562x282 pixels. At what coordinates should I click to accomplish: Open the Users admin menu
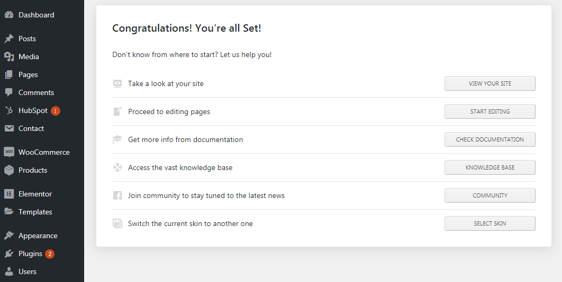coord(28,271)
